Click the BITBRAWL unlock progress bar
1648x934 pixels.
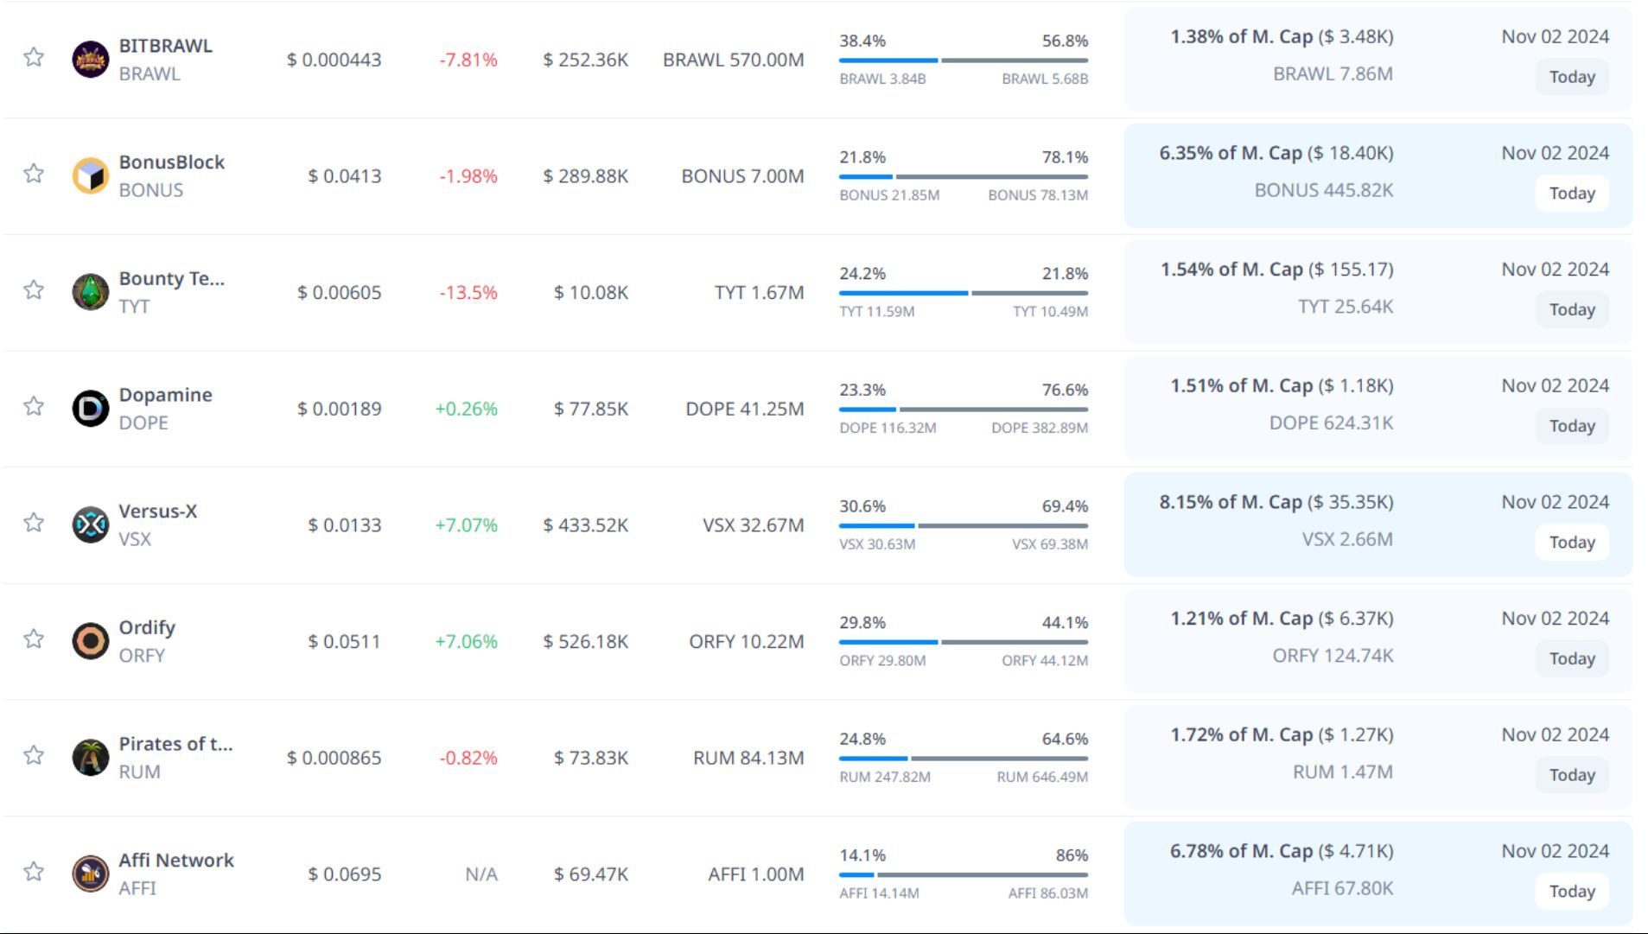[x=963, y=60]
